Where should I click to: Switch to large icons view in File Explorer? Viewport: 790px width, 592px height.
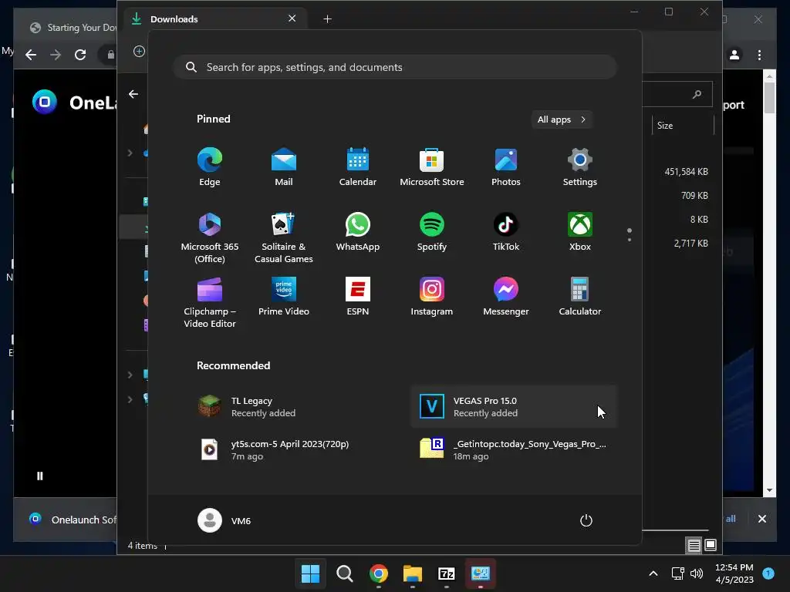click(711, 545)
